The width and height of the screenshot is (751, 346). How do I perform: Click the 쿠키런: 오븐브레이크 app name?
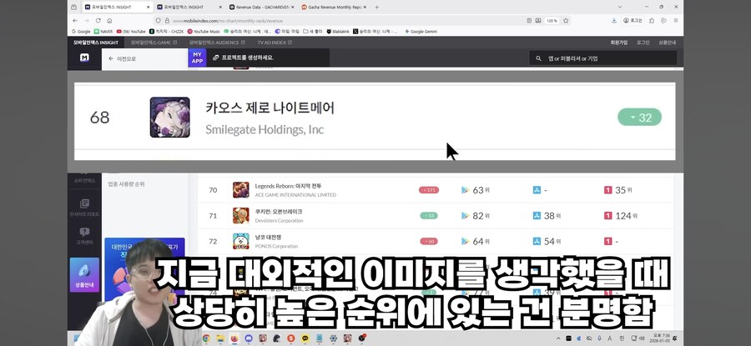tap(279, 212)
